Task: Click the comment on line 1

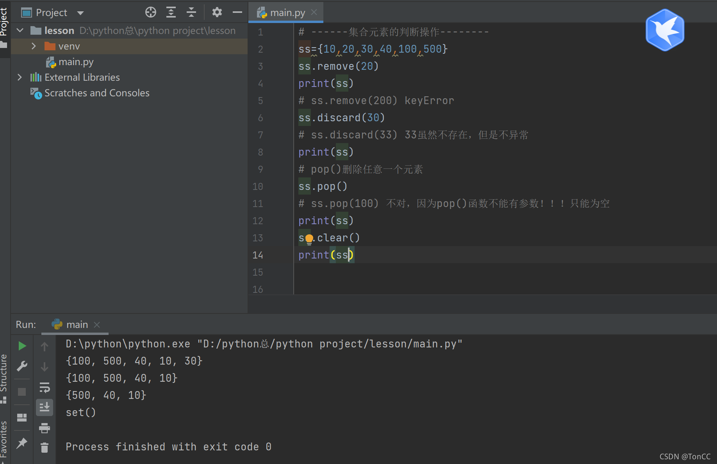Action: (x=394, y=32)
